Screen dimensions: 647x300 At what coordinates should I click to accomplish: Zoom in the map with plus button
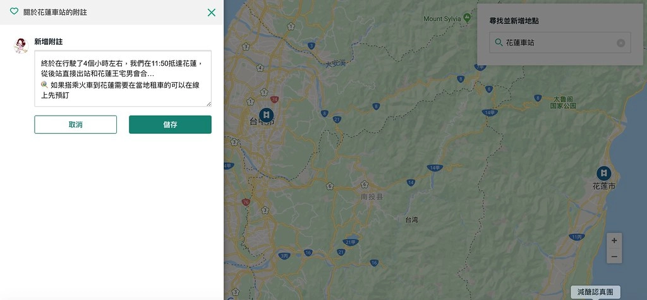click(x=614, y=241)
